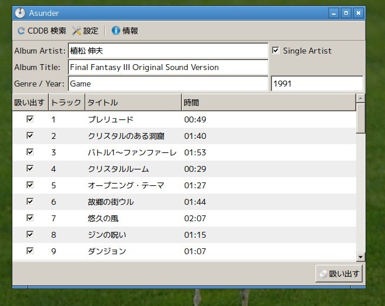Image resolution: width=385 pixels, height=306 pixels.
Task: Toggle rip checkbox for track 3
Action: 30,152
